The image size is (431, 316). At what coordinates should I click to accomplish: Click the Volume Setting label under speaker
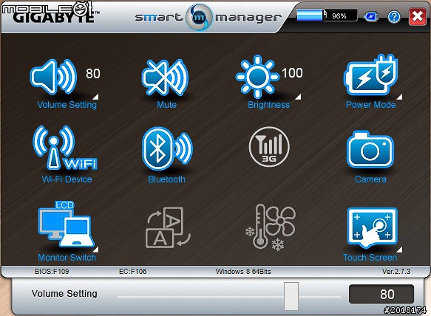(67, 105)
